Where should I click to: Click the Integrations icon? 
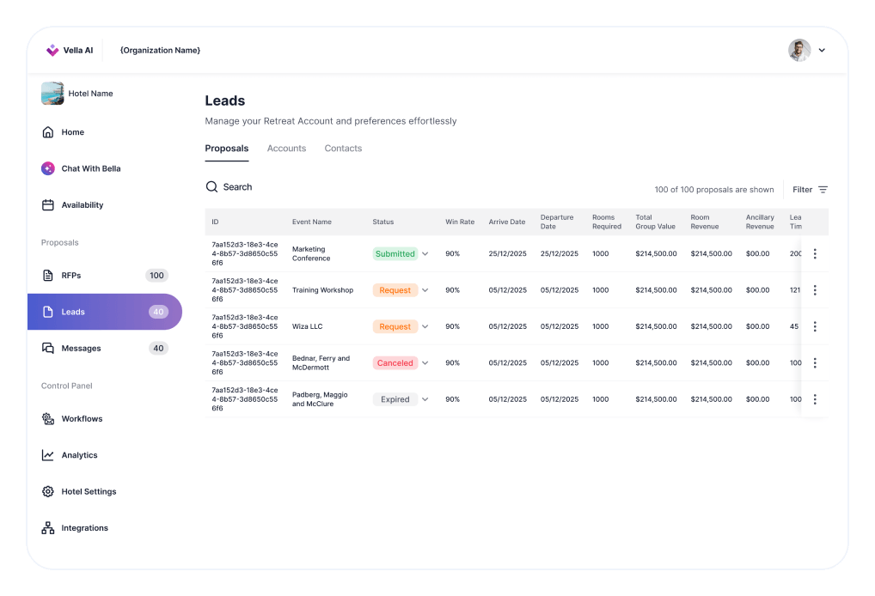48,528
